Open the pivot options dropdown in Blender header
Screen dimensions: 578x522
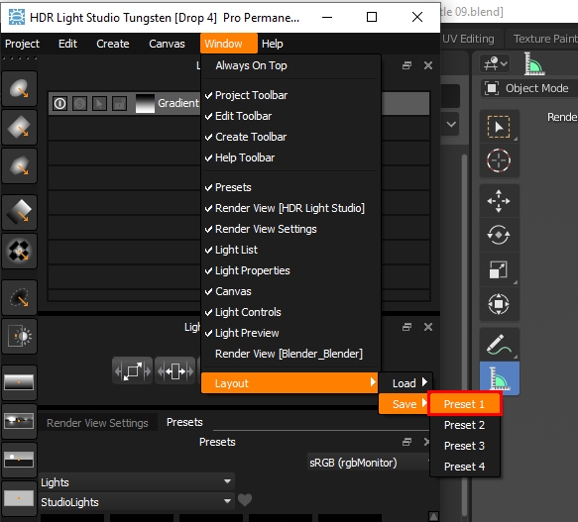point(496,63)
